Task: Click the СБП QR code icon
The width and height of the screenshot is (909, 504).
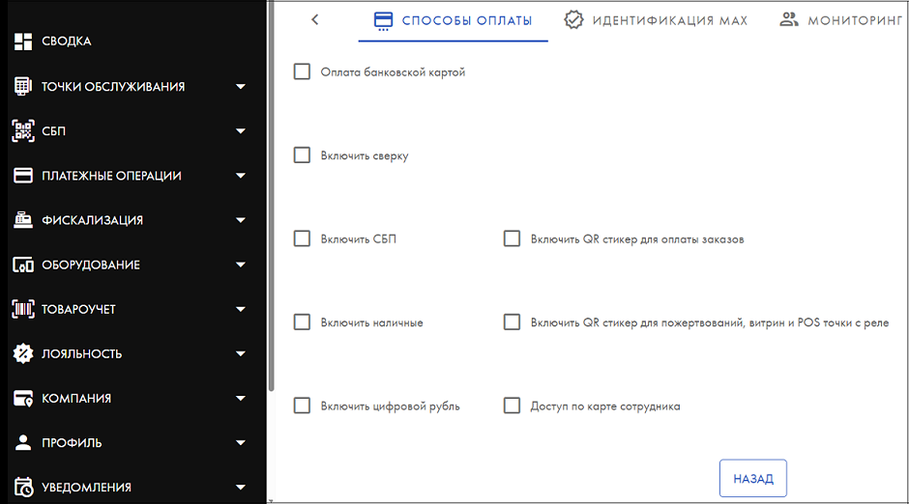Action: (22, 130)
